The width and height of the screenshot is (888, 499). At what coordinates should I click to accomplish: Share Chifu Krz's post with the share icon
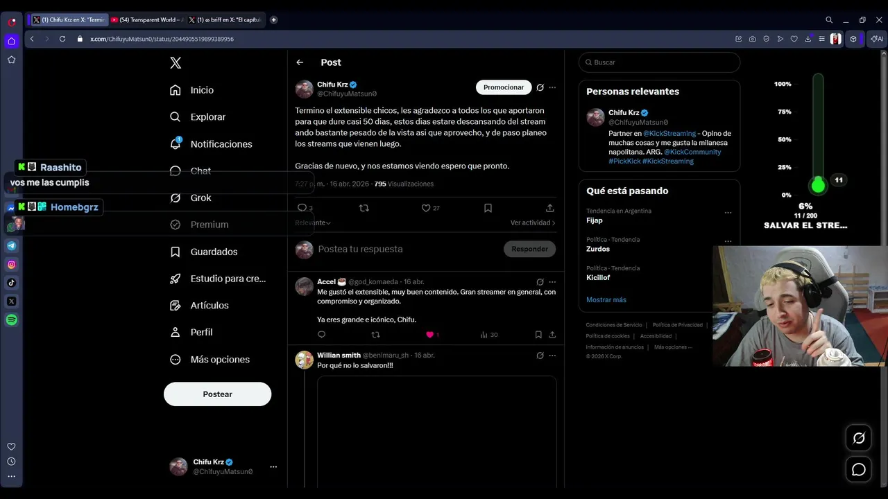coord(549,208)
